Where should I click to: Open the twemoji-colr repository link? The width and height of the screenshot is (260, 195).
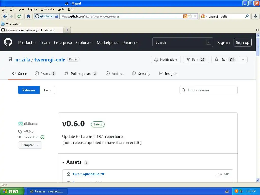tap(50, 60)
